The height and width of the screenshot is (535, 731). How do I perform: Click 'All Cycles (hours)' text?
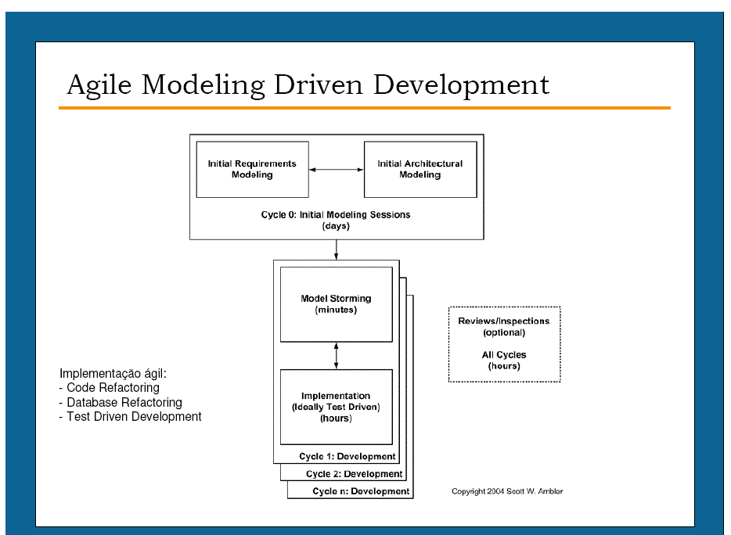[504, 361]
